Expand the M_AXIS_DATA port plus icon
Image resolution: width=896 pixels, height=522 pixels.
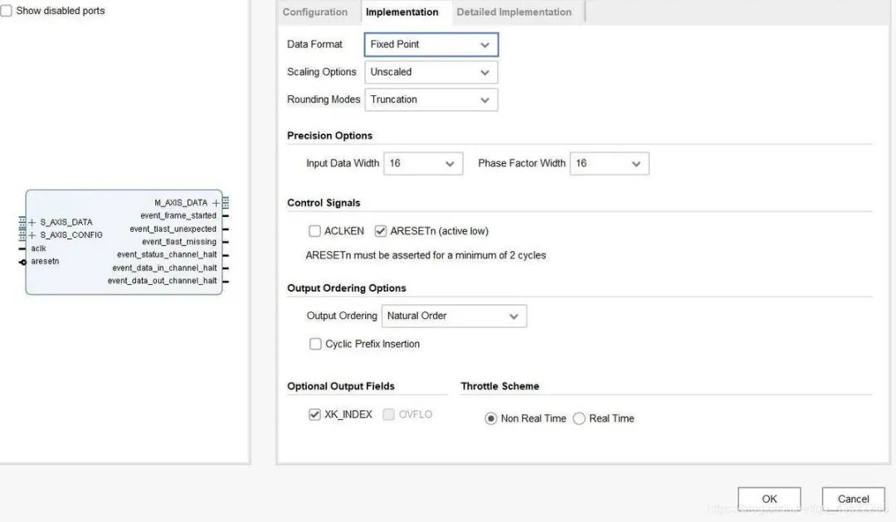(x=216, y=203)
